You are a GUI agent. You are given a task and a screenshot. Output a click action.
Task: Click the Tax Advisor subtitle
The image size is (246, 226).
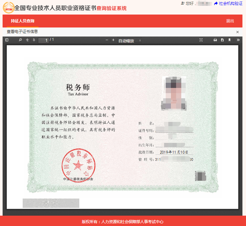78,94
